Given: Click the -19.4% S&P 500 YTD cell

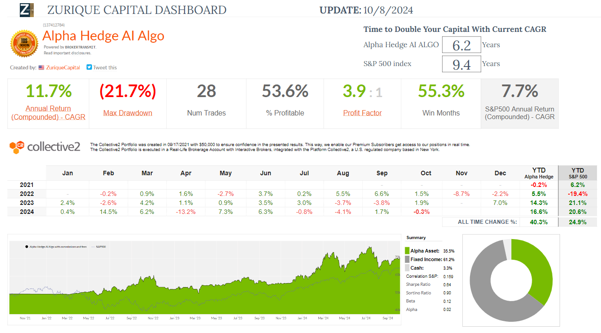Looking at the screenshot, I should pyautogui.click(x=578, y=194).
